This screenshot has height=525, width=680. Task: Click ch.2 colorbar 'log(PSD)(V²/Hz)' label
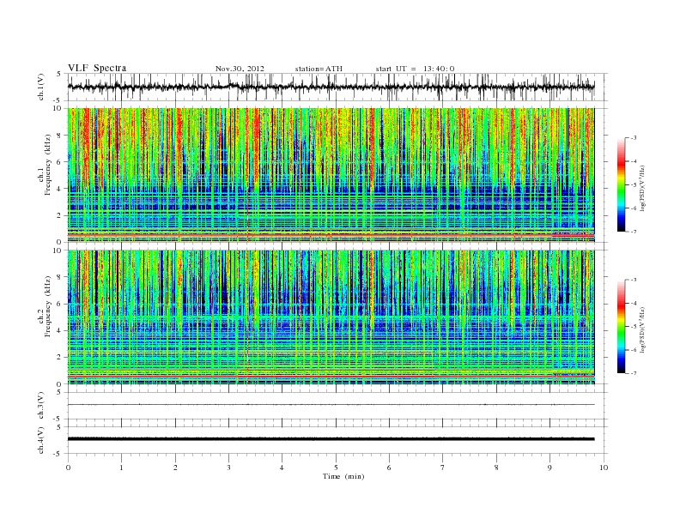[642, 329]
